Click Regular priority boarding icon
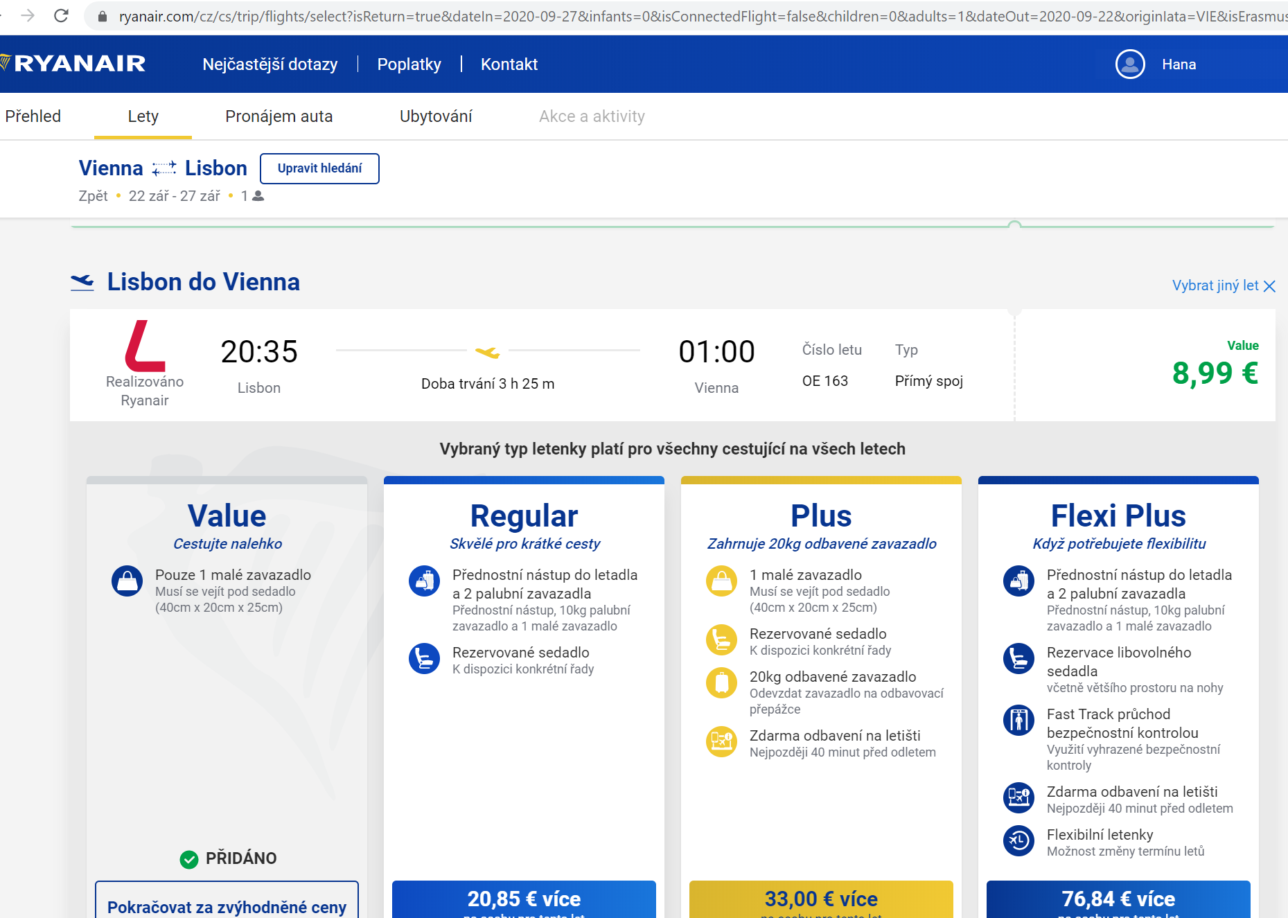 425,581
